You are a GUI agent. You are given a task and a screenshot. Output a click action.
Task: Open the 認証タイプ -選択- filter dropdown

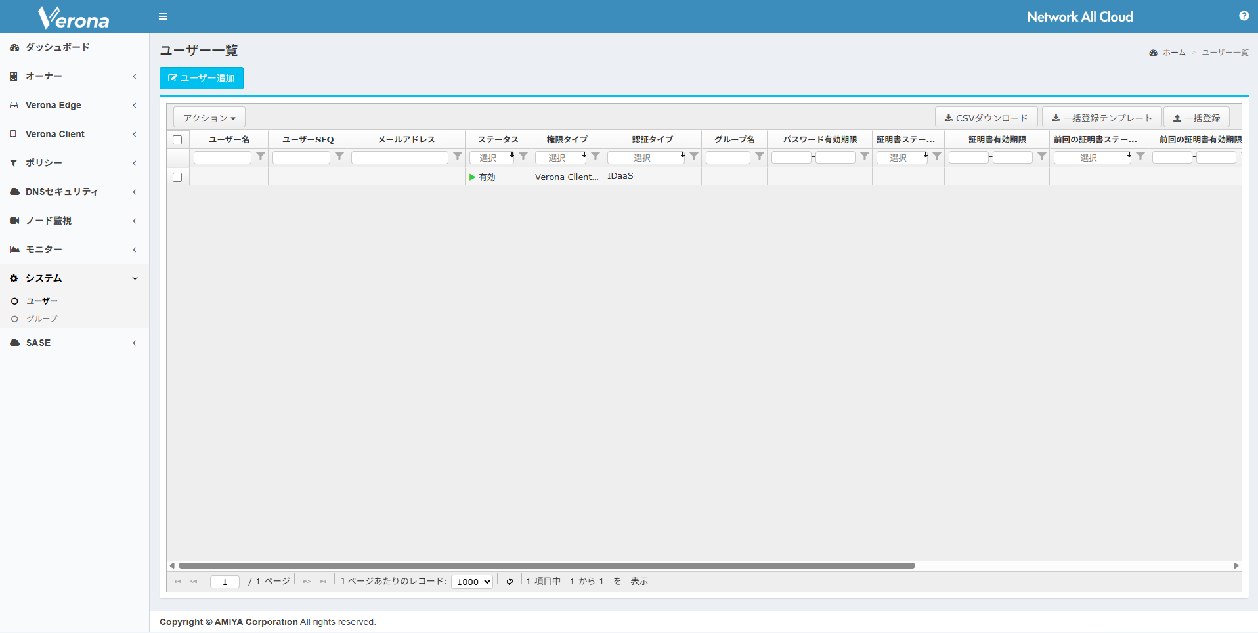pyautogui.click(x=646, y=157)
